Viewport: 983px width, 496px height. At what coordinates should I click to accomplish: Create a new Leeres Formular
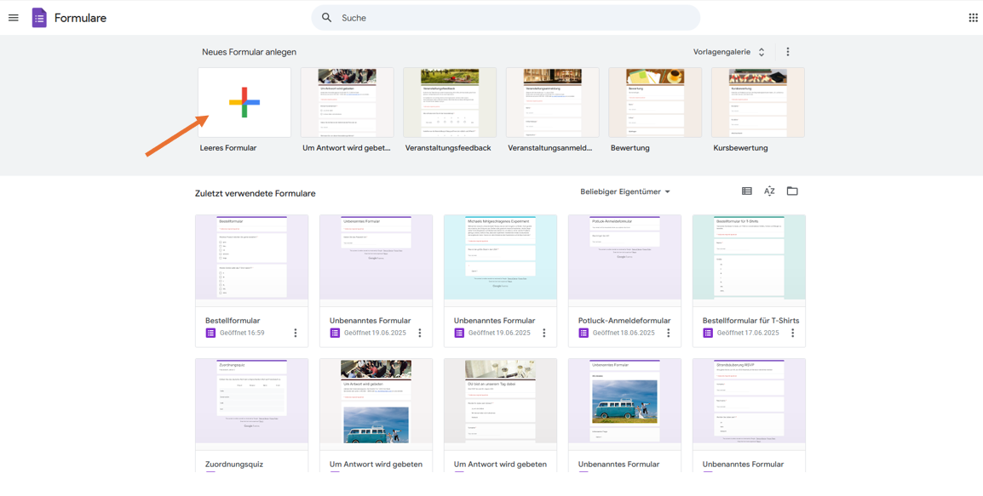point(244,103)
